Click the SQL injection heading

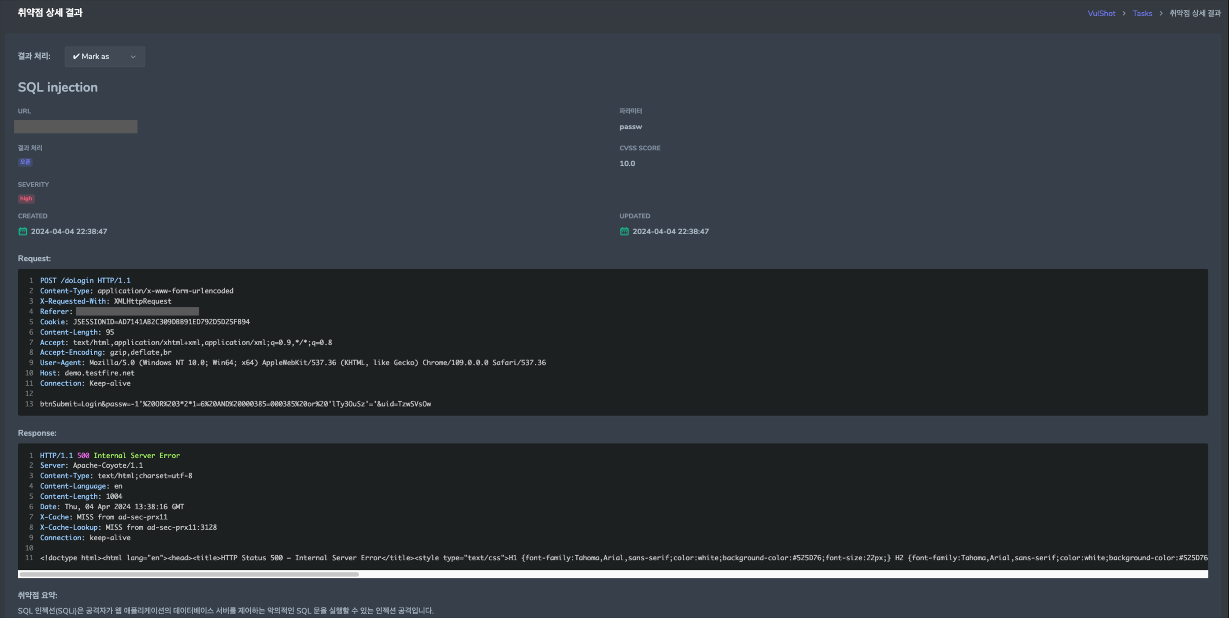[x=58, y=87]
